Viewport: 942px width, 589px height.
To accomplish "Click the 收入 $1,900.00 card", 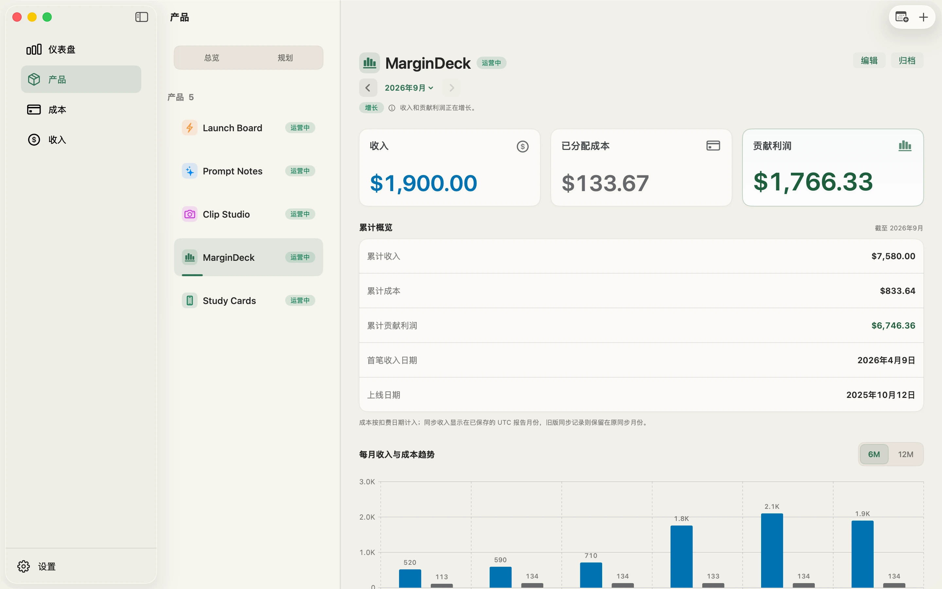I will point(450,168).
